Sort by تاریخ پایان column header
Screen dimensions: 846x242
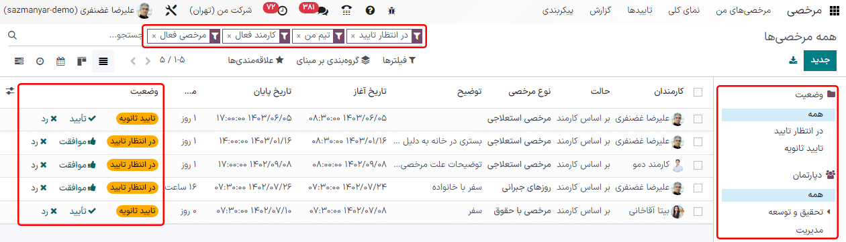pyautogui.click(x=273, y=92)
